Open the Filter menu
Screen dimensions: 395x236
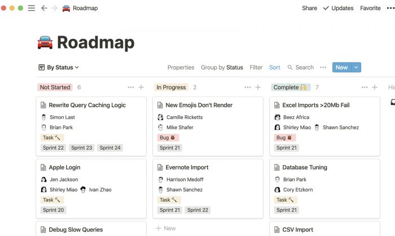(256, 67)
